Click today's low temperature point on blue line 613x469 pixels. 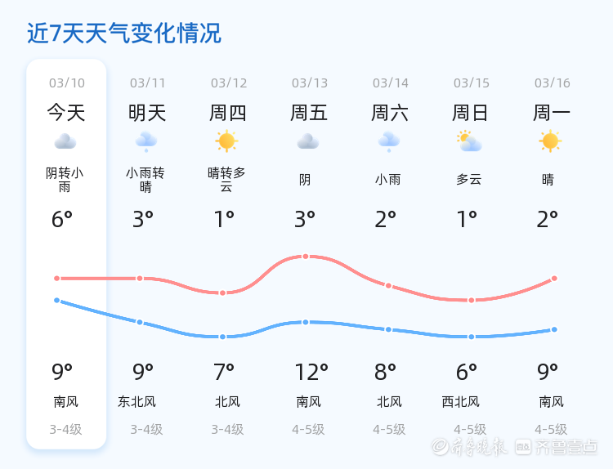[x=57, y=301]
